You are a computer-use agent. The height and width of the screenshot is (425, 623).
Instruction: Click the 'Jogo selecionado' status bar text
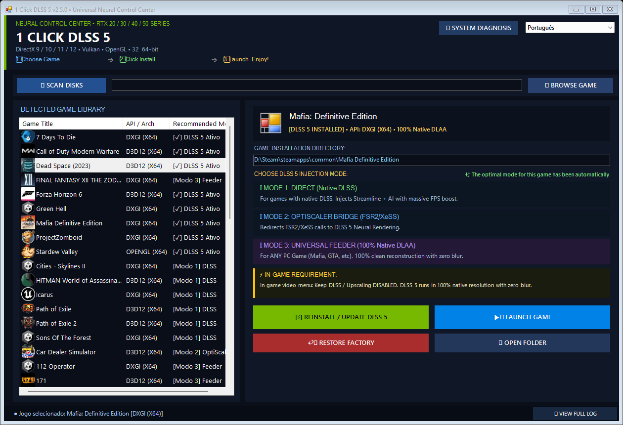[x=89, y=413]
